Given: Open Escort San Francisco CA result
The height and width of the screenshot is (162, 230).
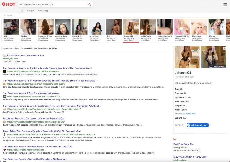Looking at the screenshot, I should [x=34, y=118].
